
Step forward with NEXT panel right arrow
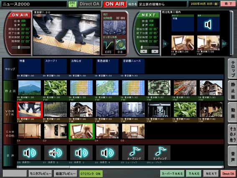[x=155, y=52]
